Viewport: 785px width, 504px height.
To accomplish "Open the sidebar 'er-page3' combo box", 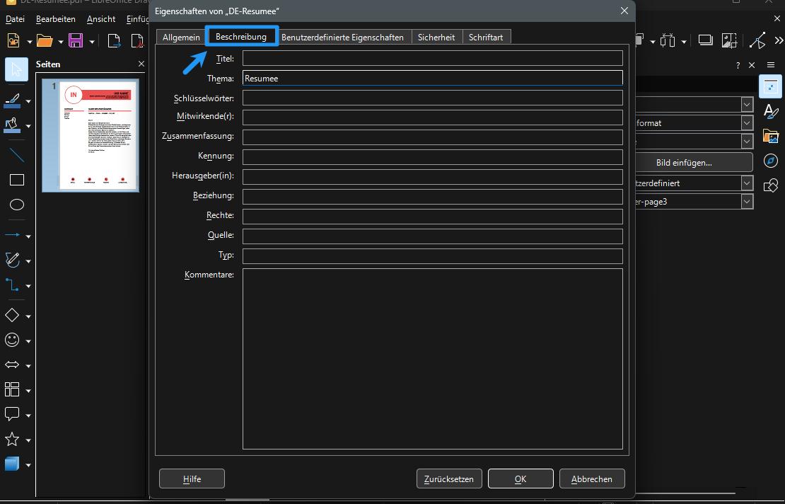I will [x=694, y=202].
